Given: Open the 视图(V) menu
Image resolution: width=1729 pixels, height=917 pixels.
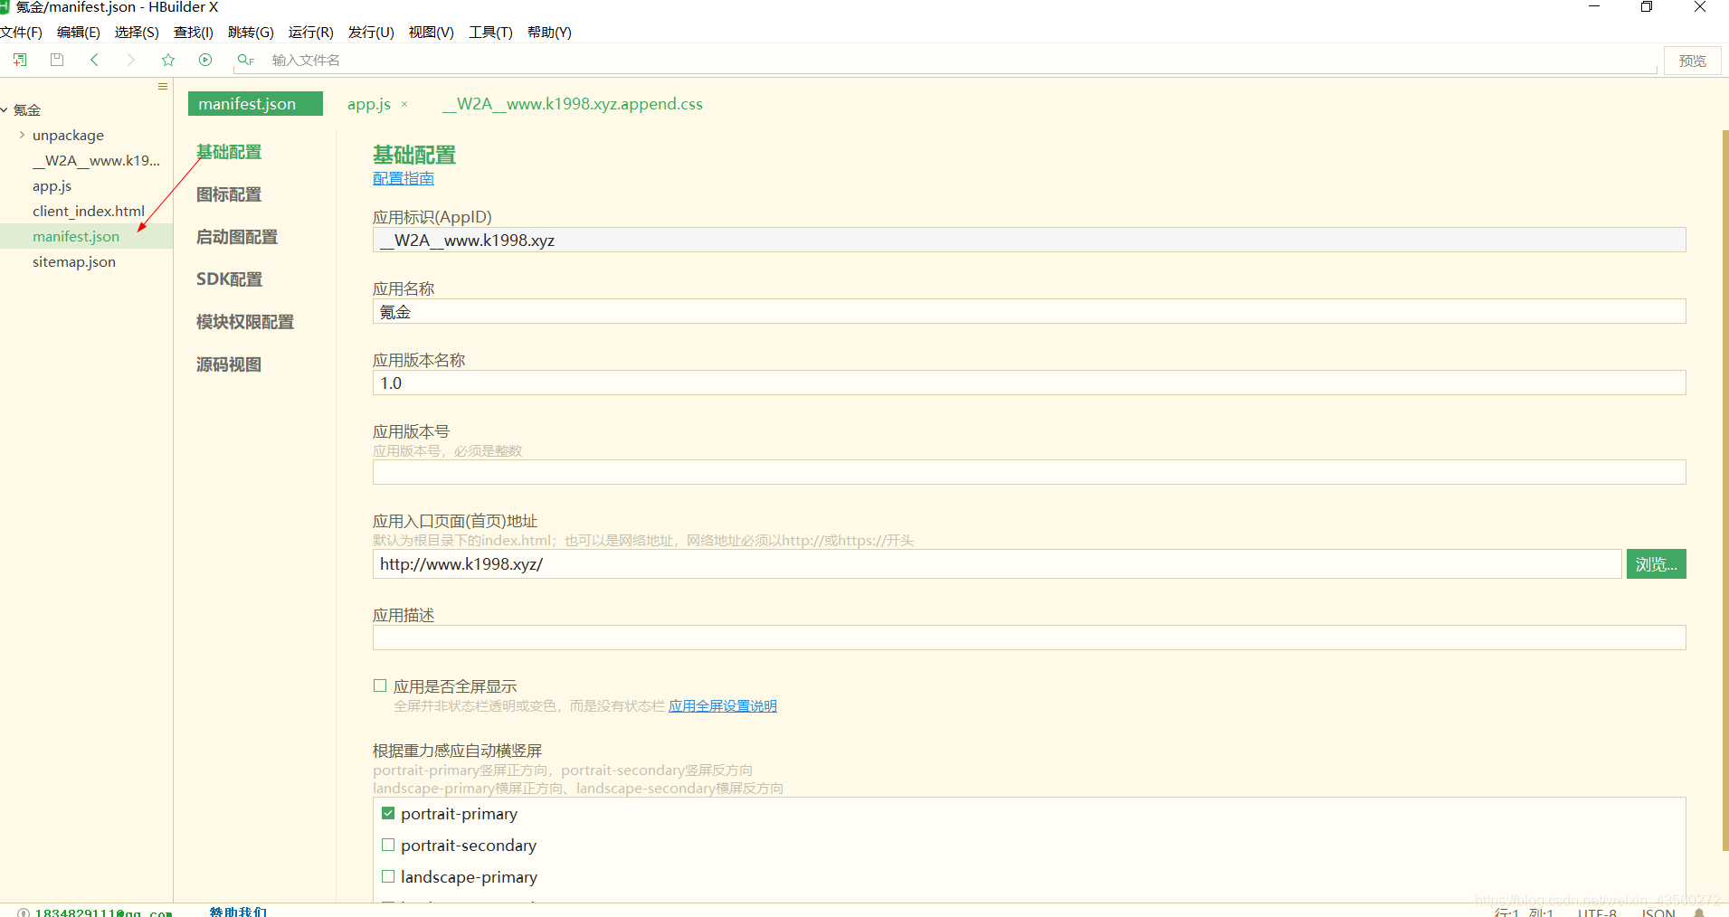Looking at the screenshot, I should coord(432,33).
